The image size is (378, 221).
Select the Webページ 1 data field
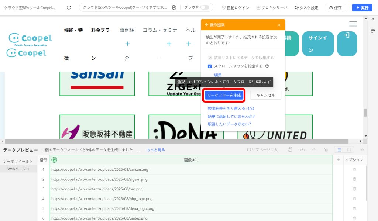click(x=18, y=169)
